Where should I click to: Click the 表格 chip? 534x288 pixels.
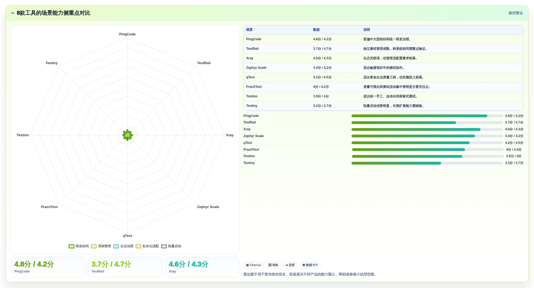coord(273,265)
